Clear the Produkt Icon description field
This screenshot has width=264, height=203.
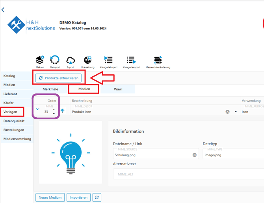pyautogui.click(x=227, y=112)
